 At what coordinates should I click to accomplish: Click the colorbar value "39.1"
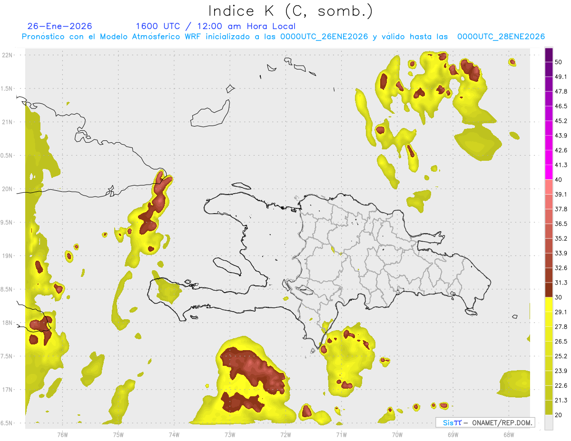pos(561,195)
